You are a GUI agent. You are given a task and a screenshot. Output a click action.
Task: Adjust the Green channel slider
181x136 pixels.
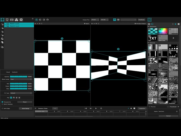pyautogui.click(x=18, y=86)
